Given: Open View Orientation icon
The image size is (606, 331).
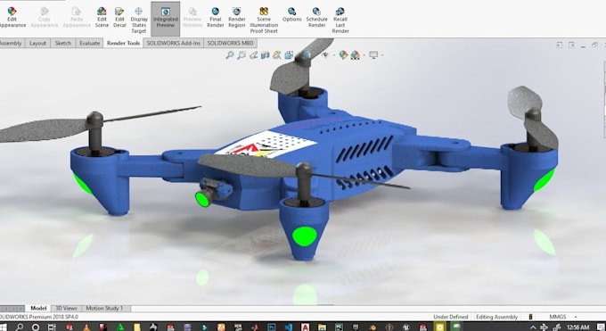Looking at the screenshot, I should [289, 55].
